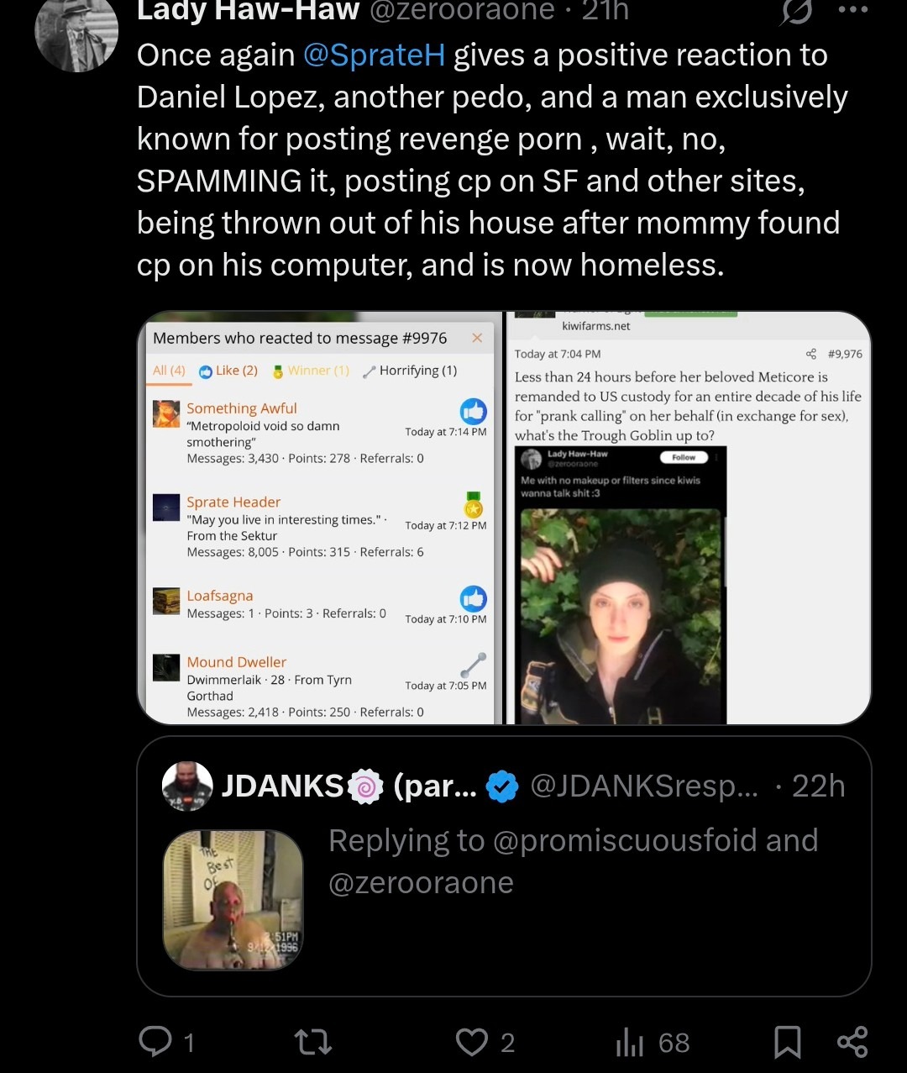This screenshot has width=907, height=1073.
Task: Tap the blue verified badge in the quoted post
Action: pyautogui.click(x=502, y=787)
